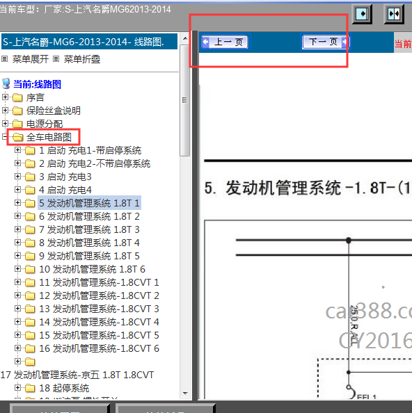This screenshot has width=412, height=413.
Task: Click folder icon of 11 发动机管理系统-1.8CVT 1
Action: pyautogui.click(x=30, y=282)
